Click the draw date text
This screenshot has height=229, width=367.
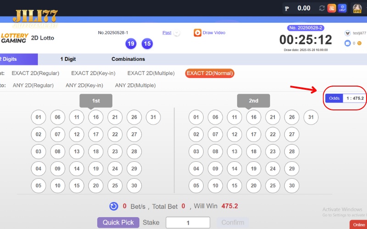click(306, 50)
